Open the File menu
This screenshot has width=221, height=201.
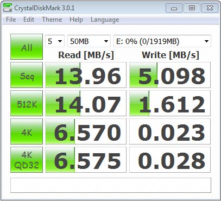click(x=11, y=20)
